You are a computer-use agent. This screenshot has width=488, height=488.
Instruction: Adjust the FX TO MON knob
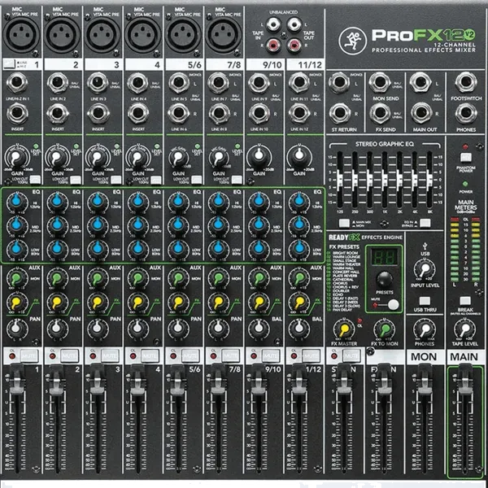pyautogui.click(x=385, y=329)
